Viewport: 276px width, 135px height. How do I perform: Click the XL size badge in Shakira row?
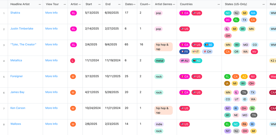73,13
